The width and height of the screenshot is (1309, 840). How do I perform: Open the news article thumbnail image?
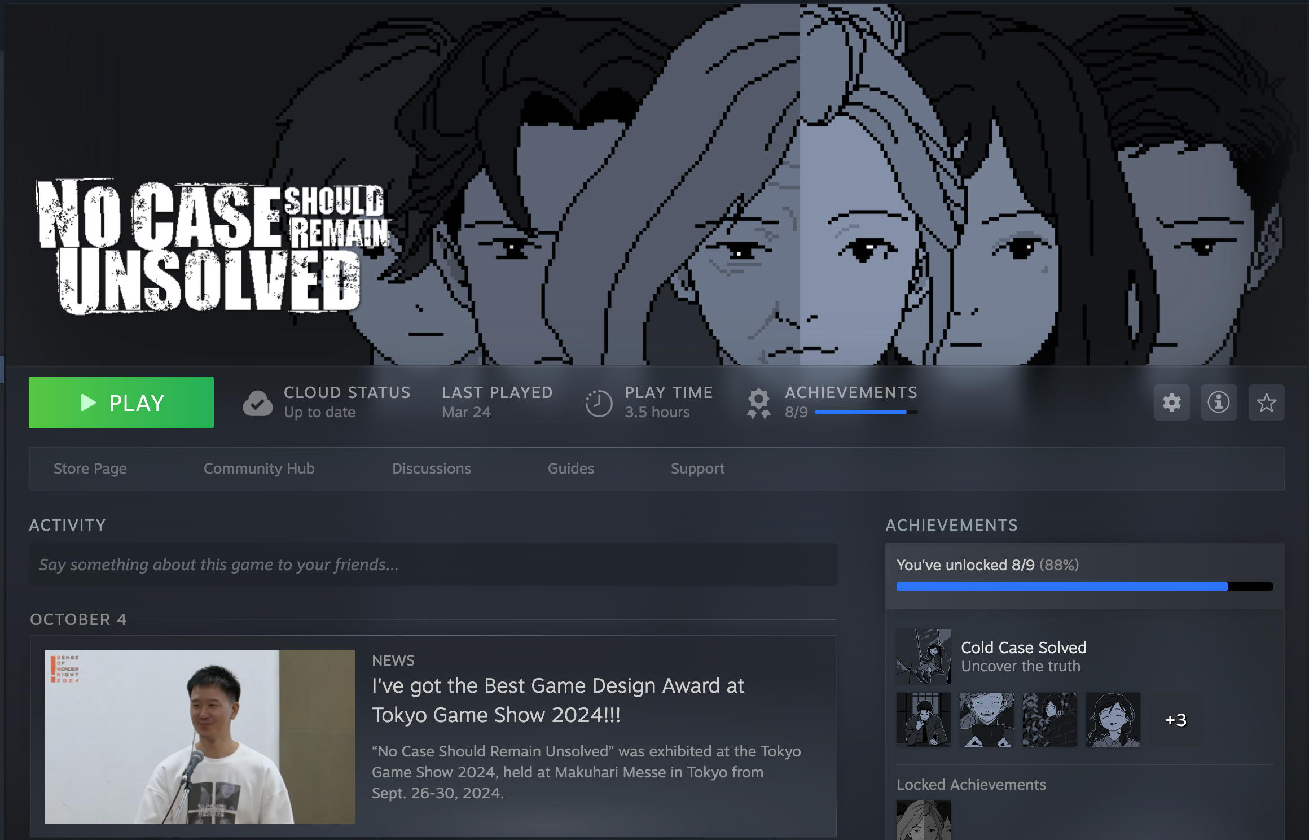[x=200, y=737]
